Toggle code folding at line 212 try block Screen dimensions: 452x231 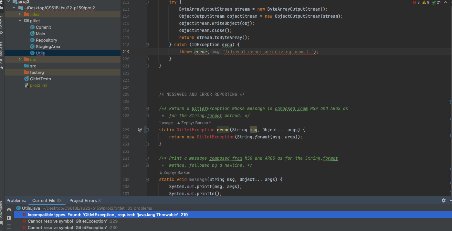pyautogui.click(x=147, y=2)
